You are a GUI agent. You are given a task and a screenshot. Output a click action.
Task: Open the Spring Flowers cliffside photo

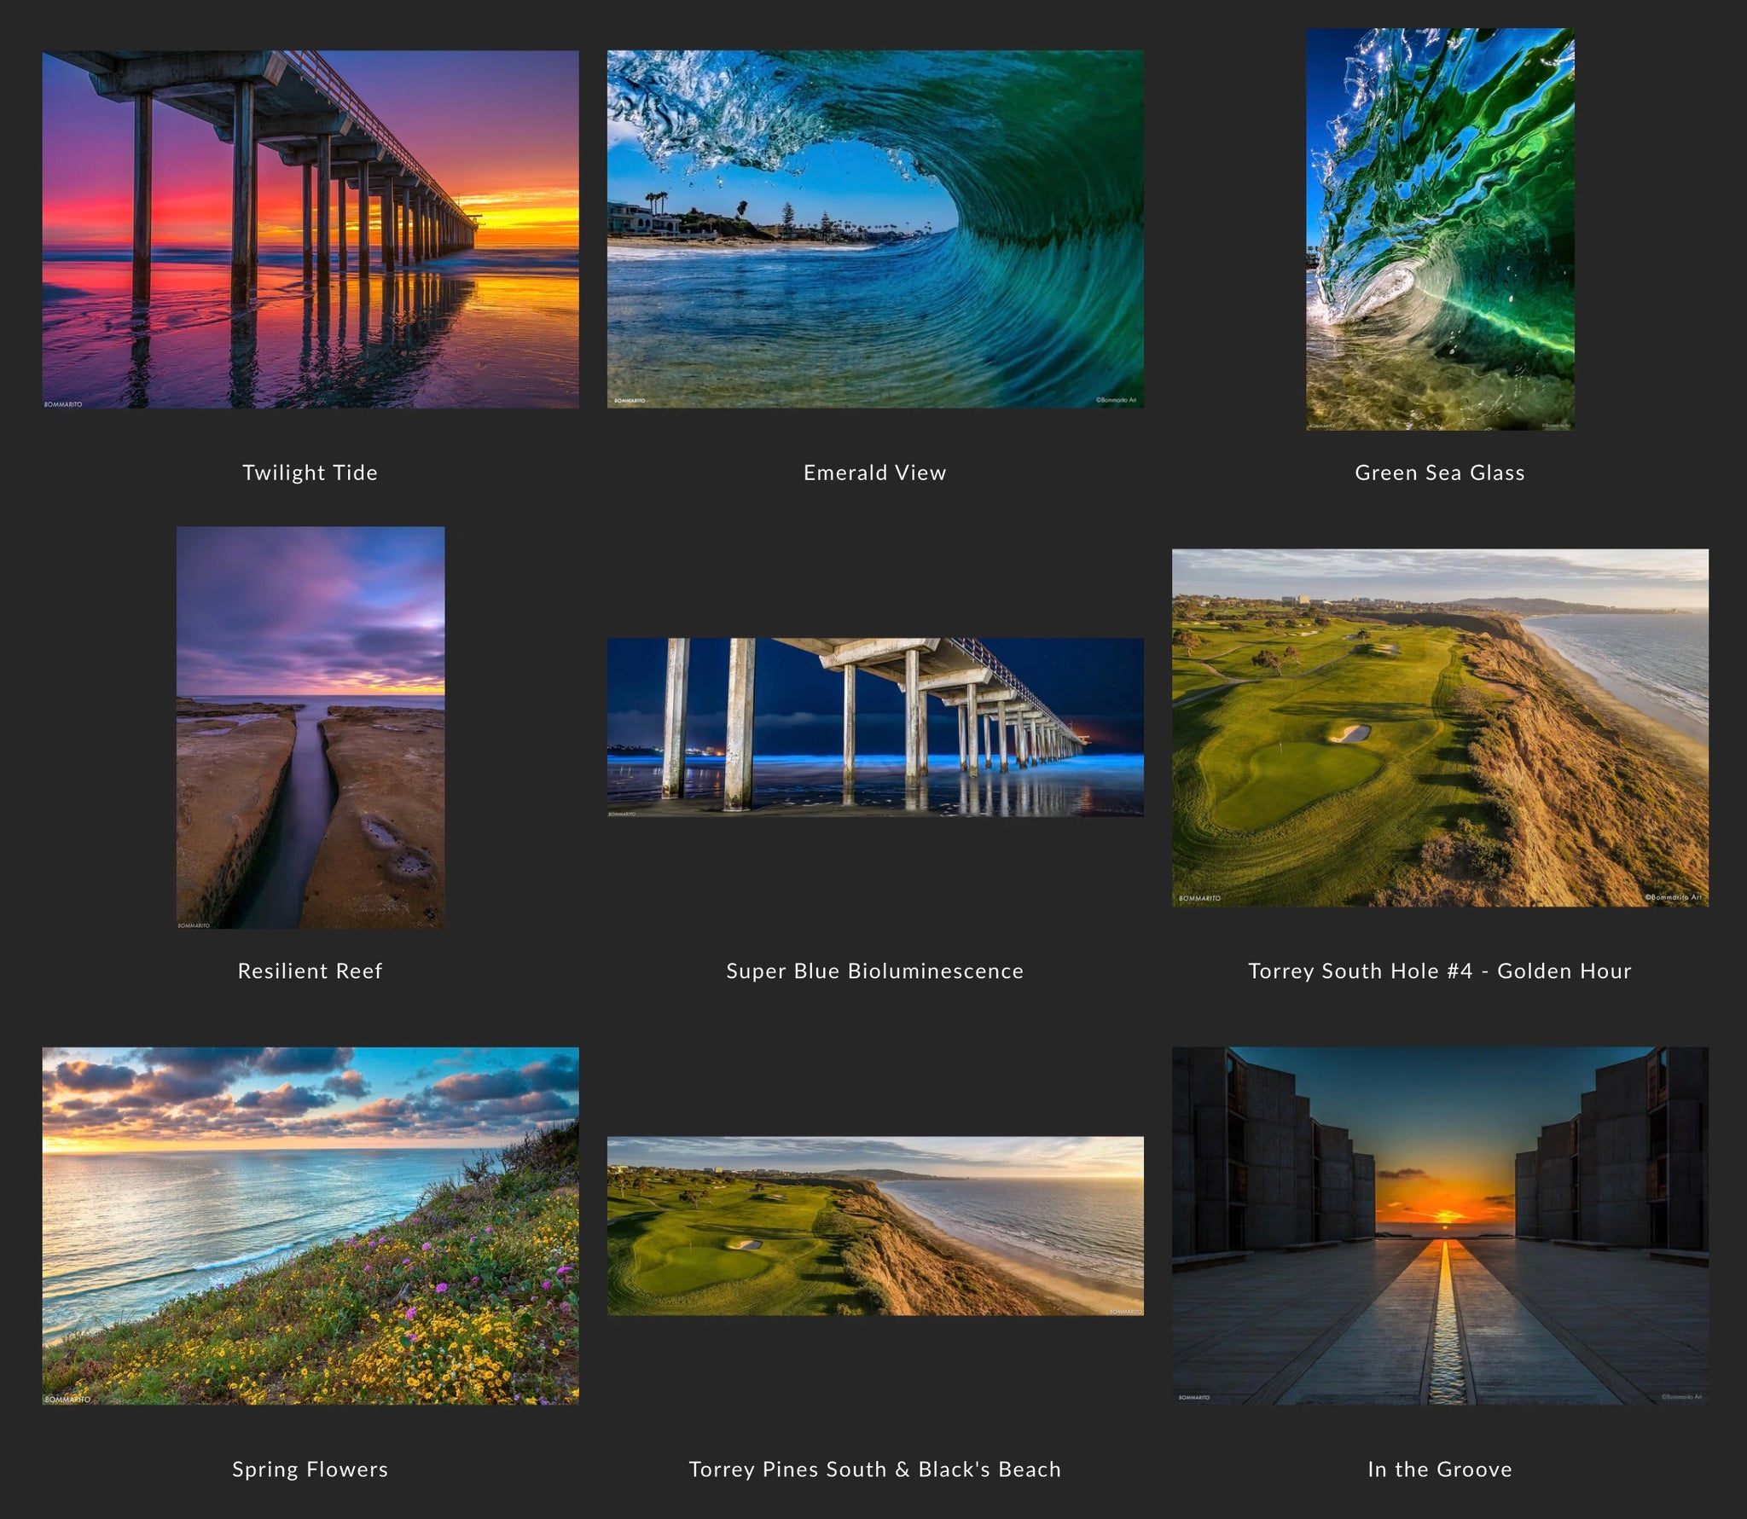click(311, 1226)
